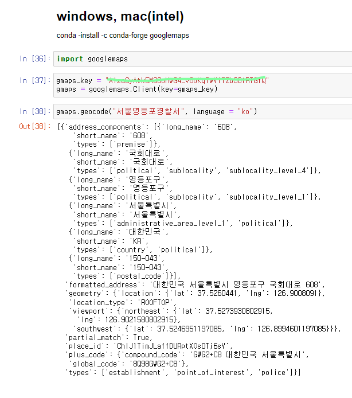Click the 'address_components' output line
Viewport: 352px width, 398px height.
(x=147, y=127)
